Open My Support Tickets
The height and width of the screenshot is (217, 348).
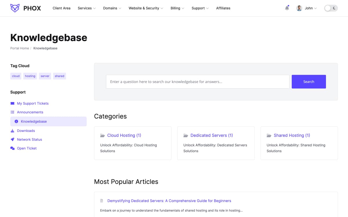pyautogui.click(x=33, y=103)
